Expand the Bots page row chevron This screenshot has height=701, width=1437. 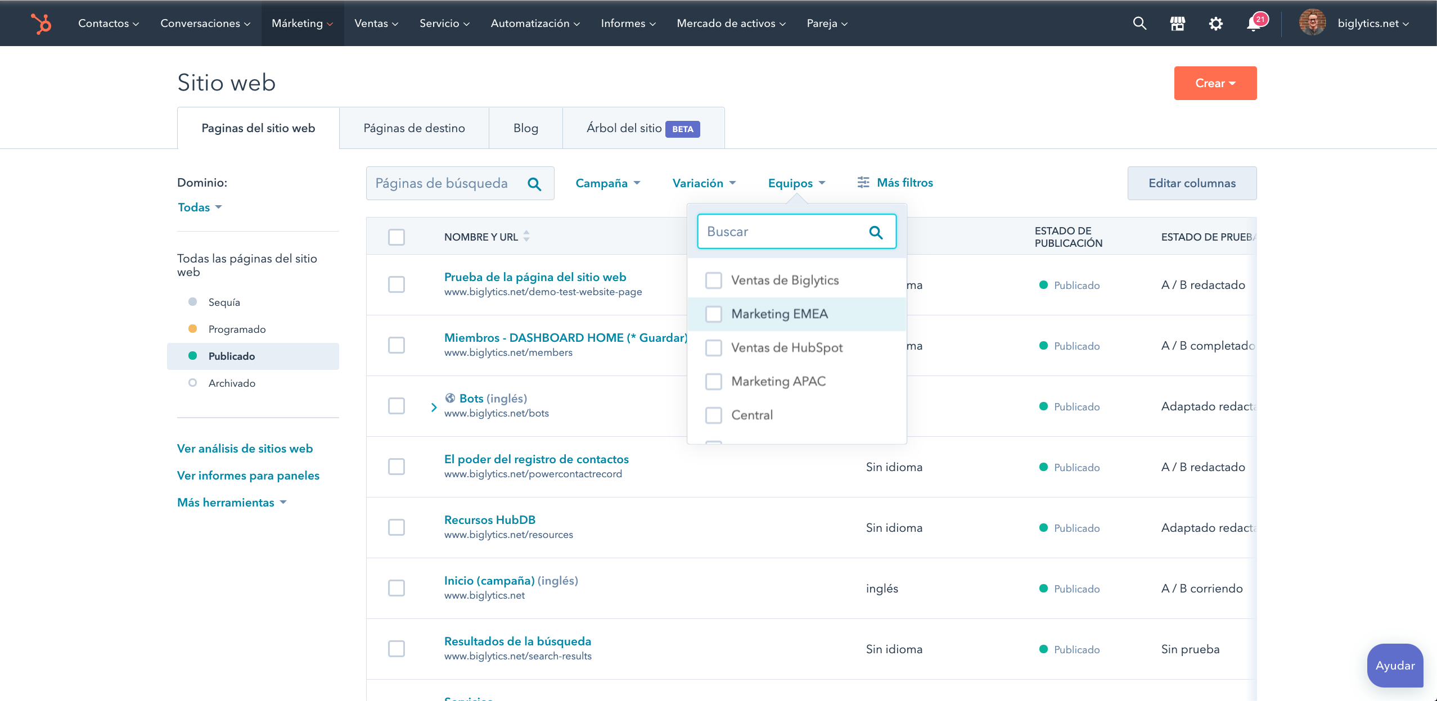tap(434, 407)
